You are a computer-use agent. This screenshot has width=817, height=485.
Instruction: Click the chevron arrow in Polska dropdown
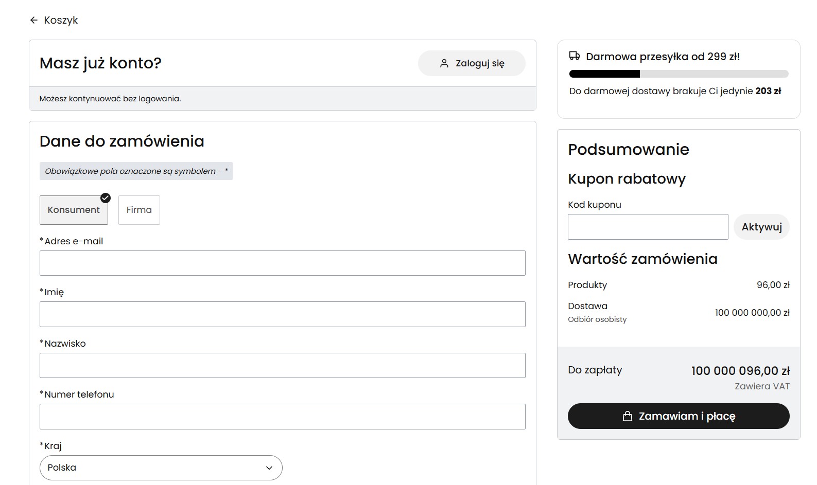pyautogui.click(x=269, y=468)
